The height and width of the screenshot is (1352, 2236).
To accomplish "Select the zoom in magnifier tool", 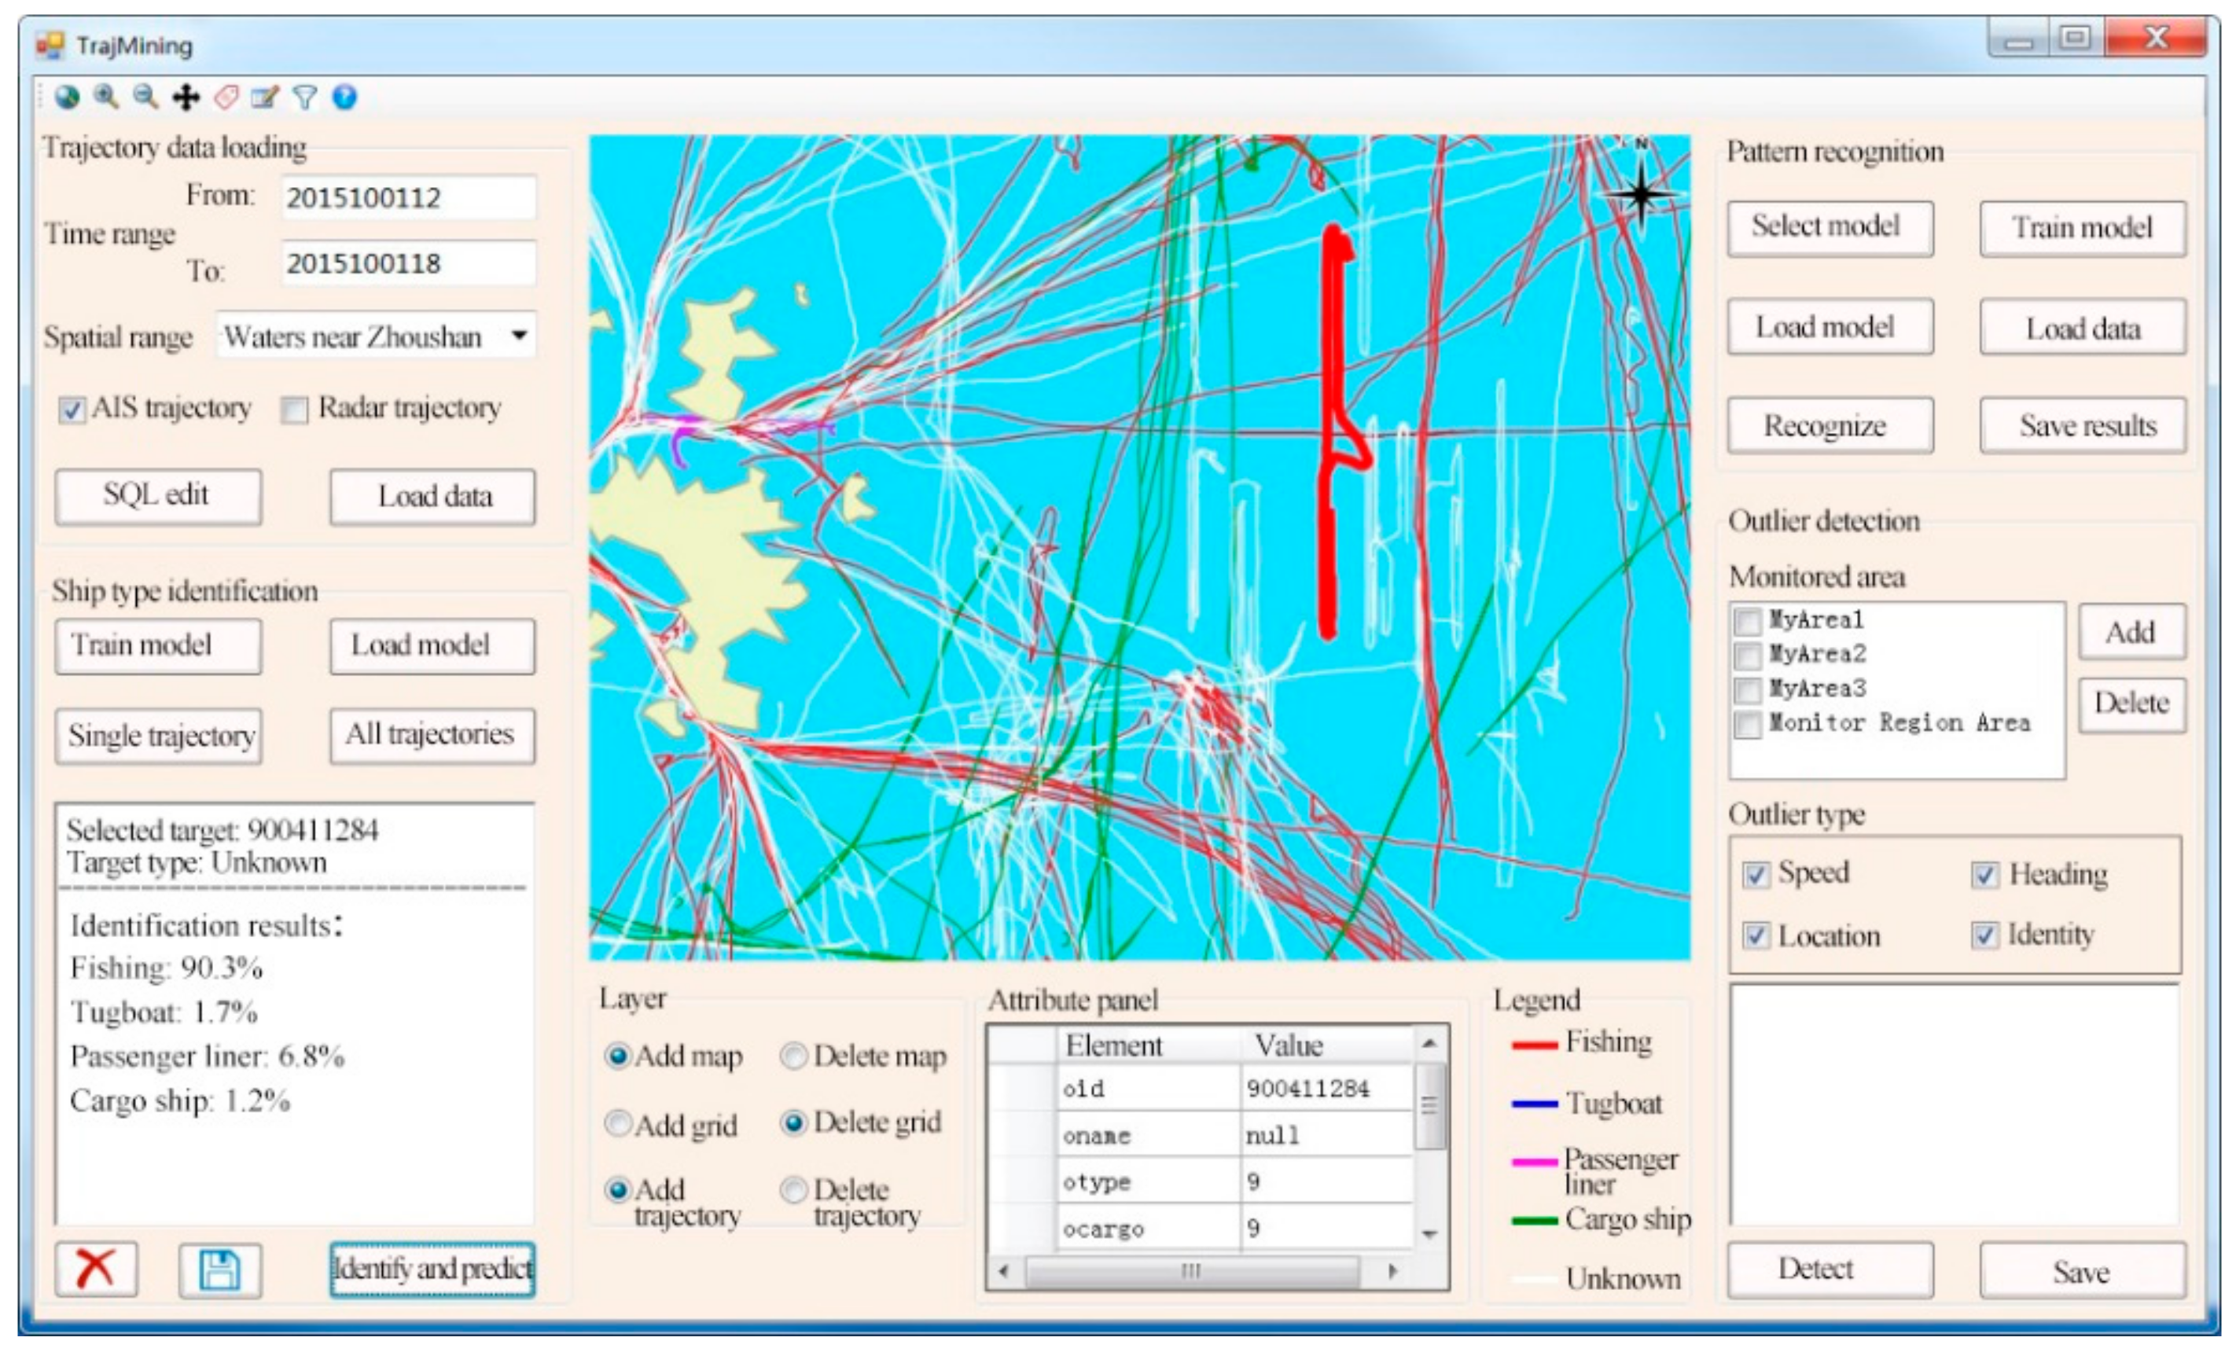I will point(106,97).
